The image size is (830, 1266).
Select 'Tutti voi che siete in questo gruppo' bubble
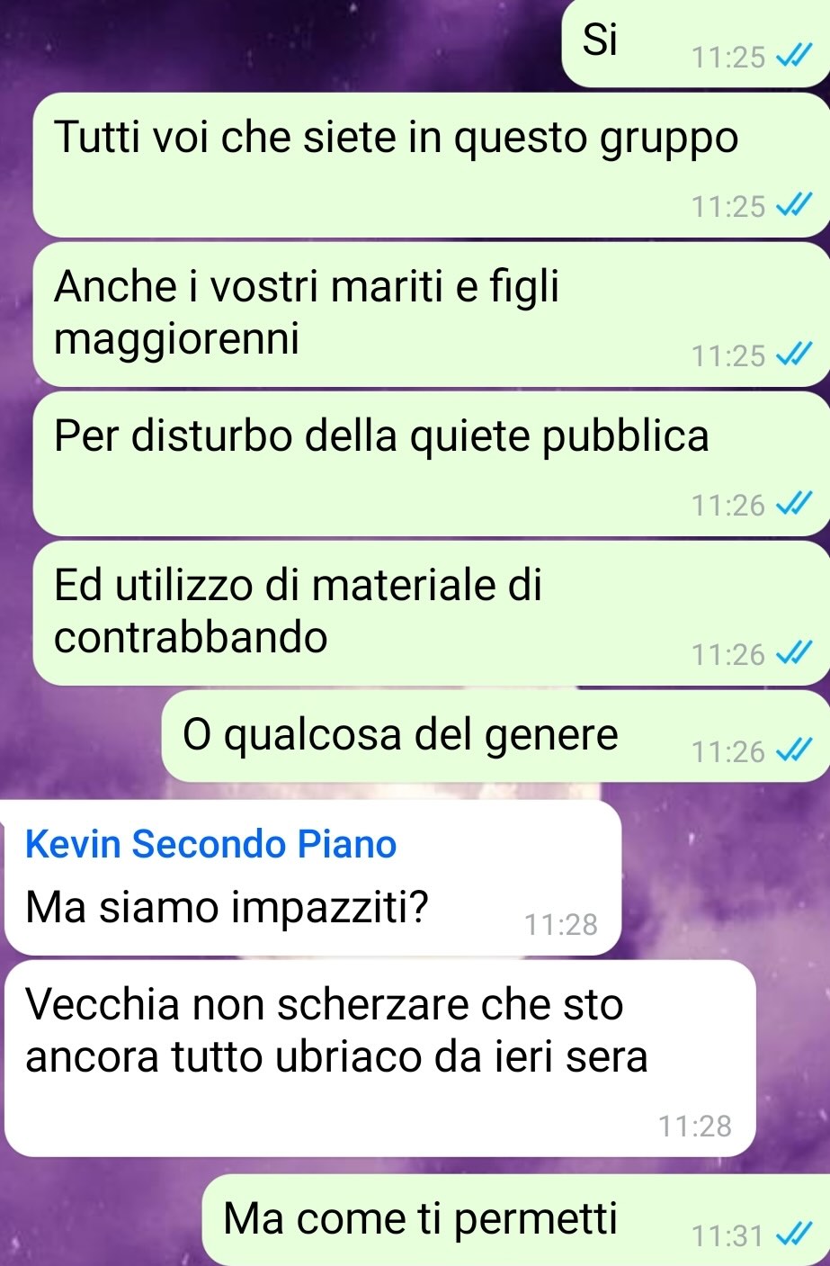pyautogui.click(x=432, y=165)
